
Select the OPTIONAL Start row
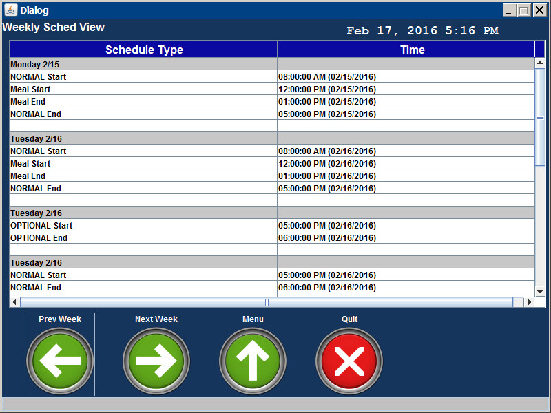click(143, 226)
